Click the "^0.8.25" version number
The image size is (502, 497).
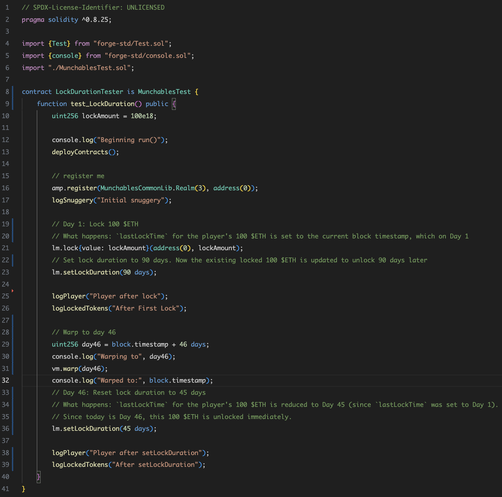95,20
